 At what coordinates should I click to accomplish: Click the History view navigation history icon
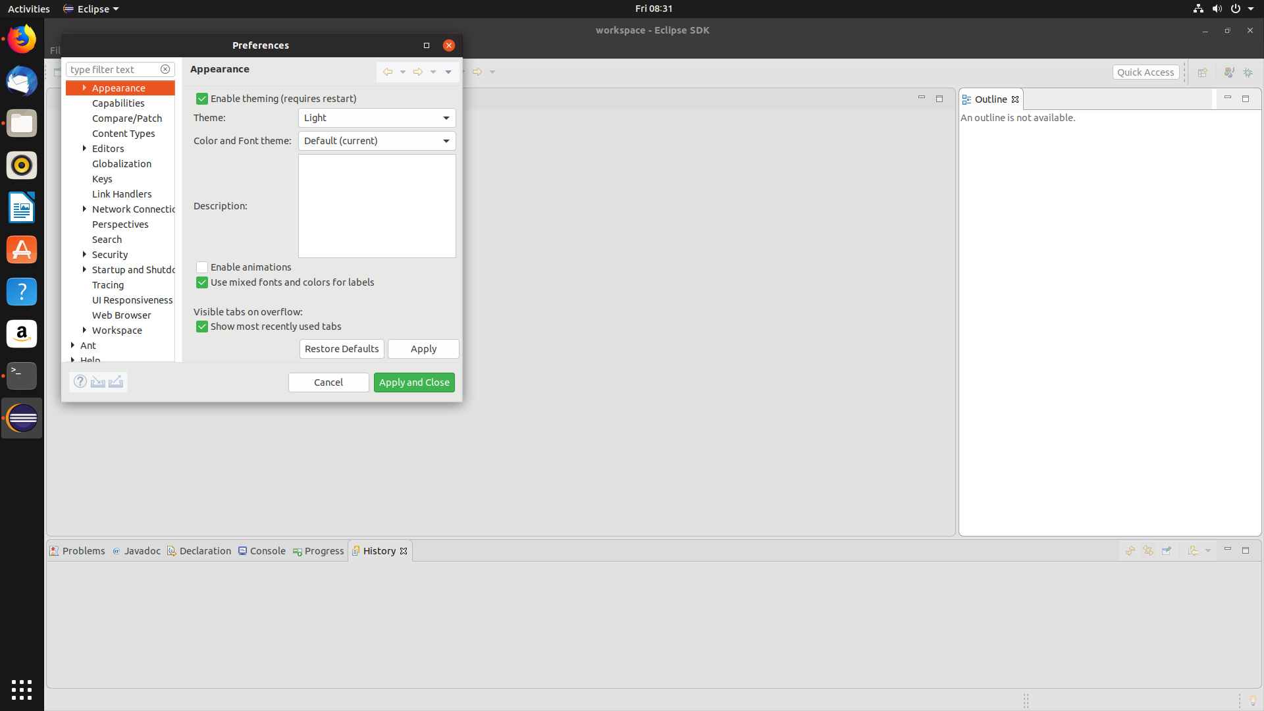click(x=1193, y=550)
